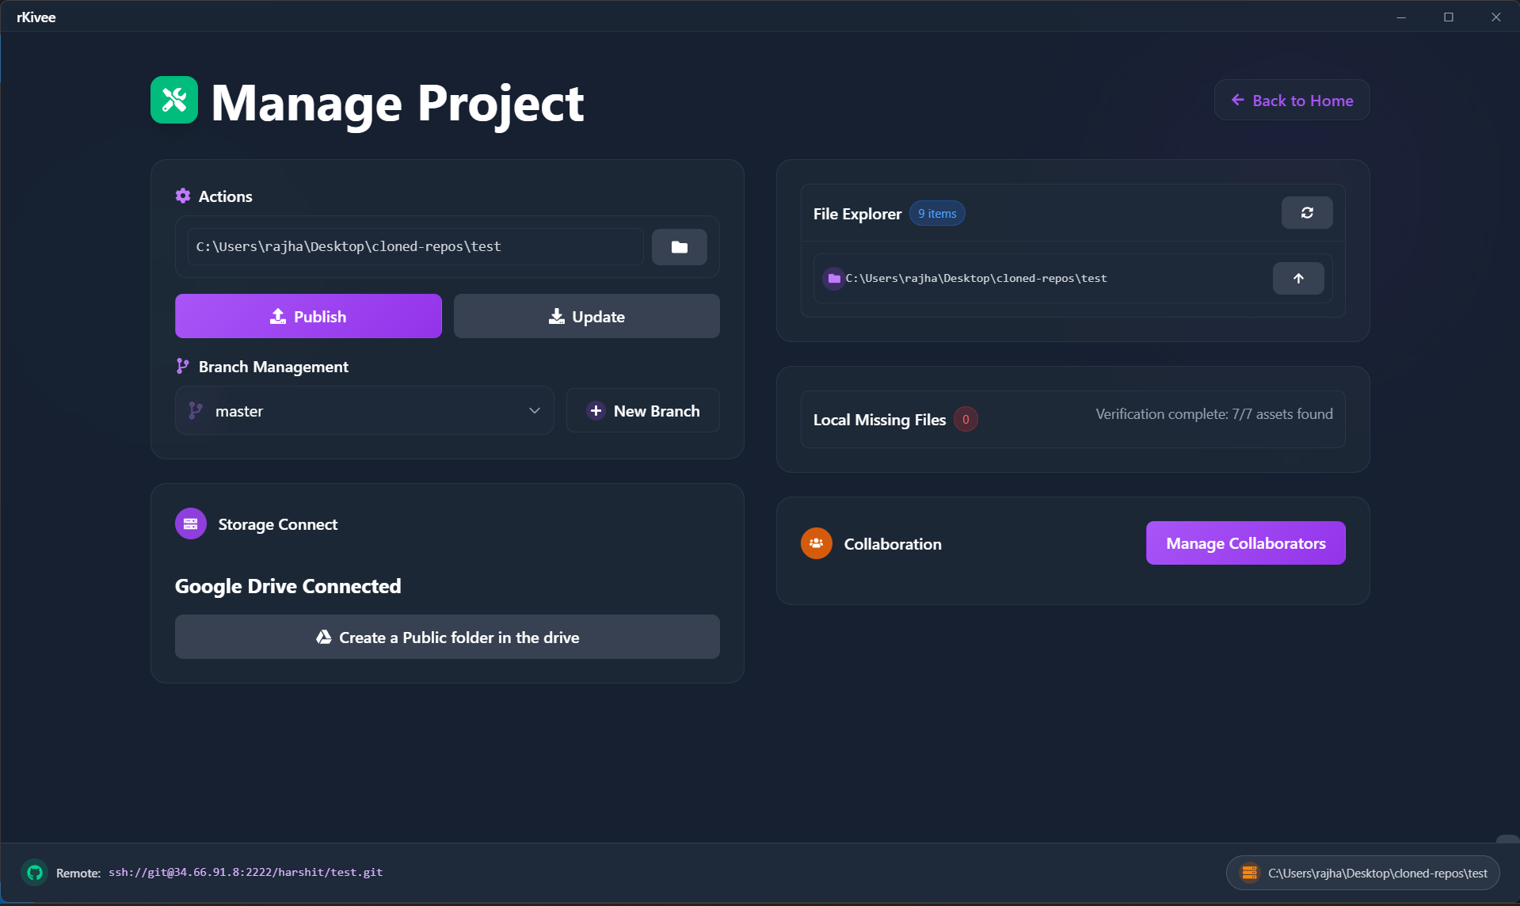Open the master branch dropdown
This screenshot has width=1520, height=906.
click(364, 411)
